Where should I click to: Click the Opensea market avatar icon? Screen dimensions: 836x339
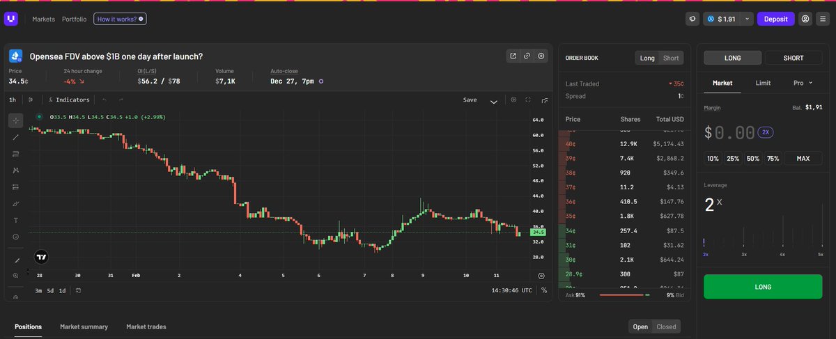pyautogui.click(x=16, y=56)
